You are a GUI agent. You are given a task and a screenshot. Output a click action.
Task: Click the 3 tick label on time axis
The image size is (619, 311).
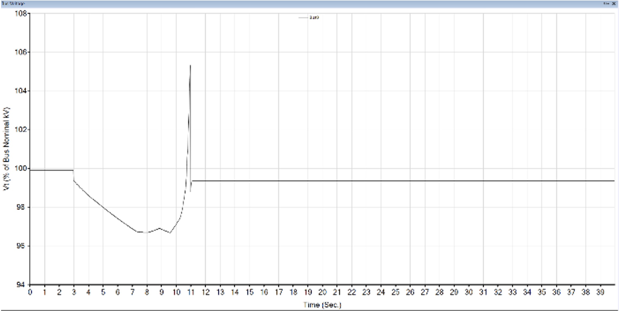(74, 292)
